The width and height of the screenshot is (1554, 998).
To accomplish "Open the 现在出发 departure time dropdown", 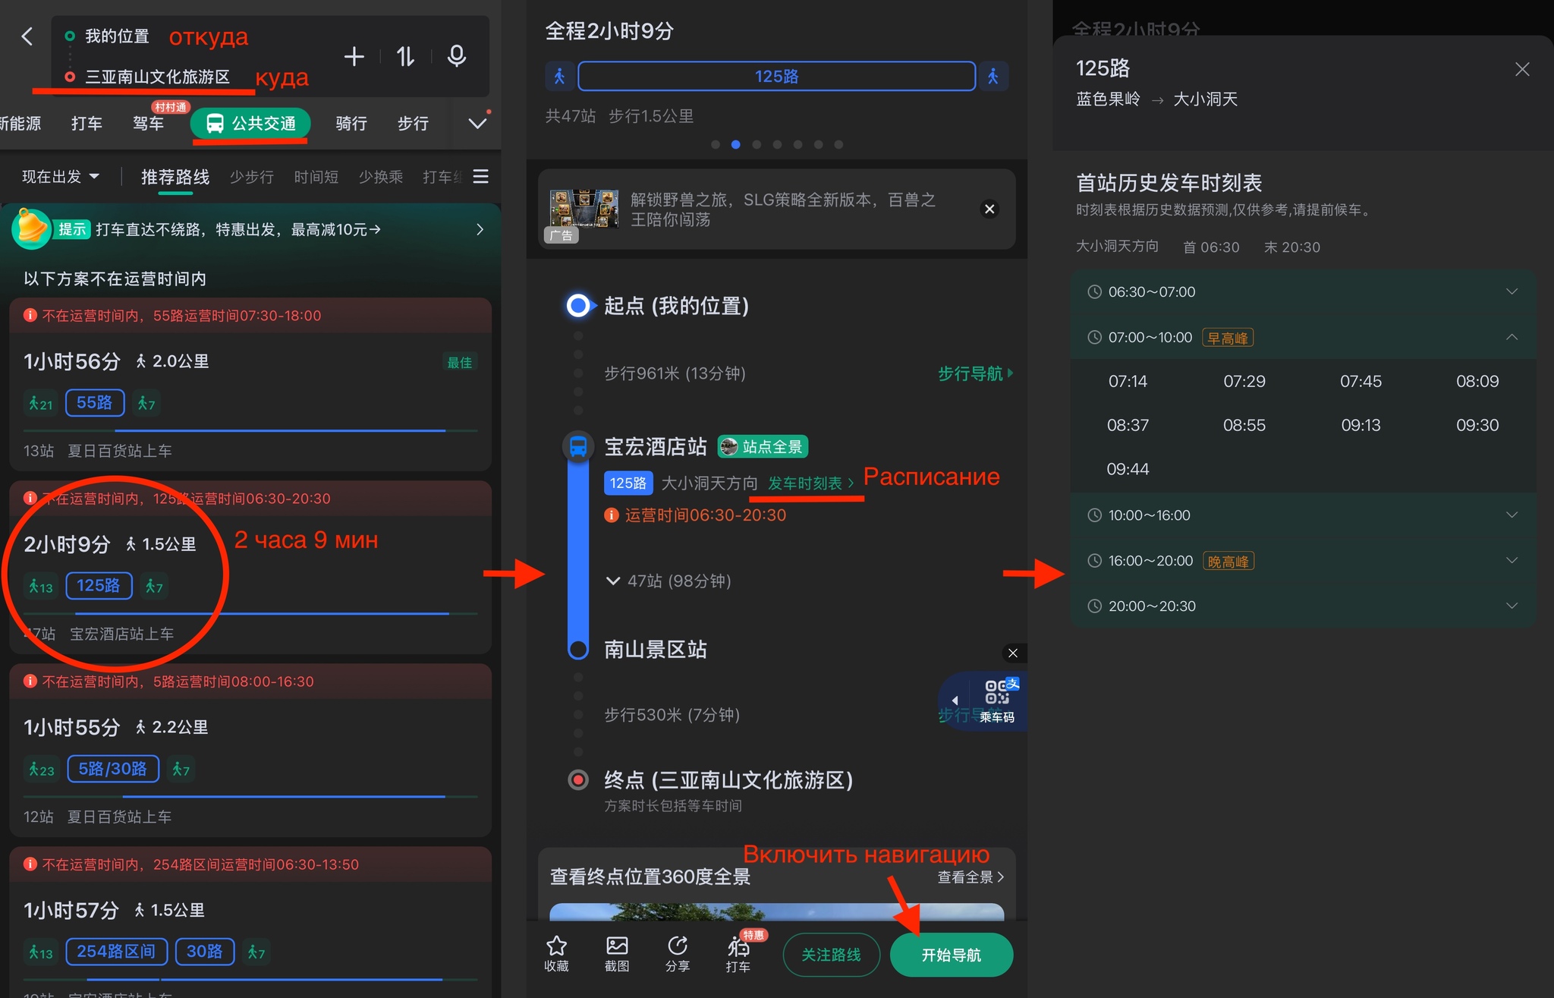I will pyautogui.click(x=61, y=177).
